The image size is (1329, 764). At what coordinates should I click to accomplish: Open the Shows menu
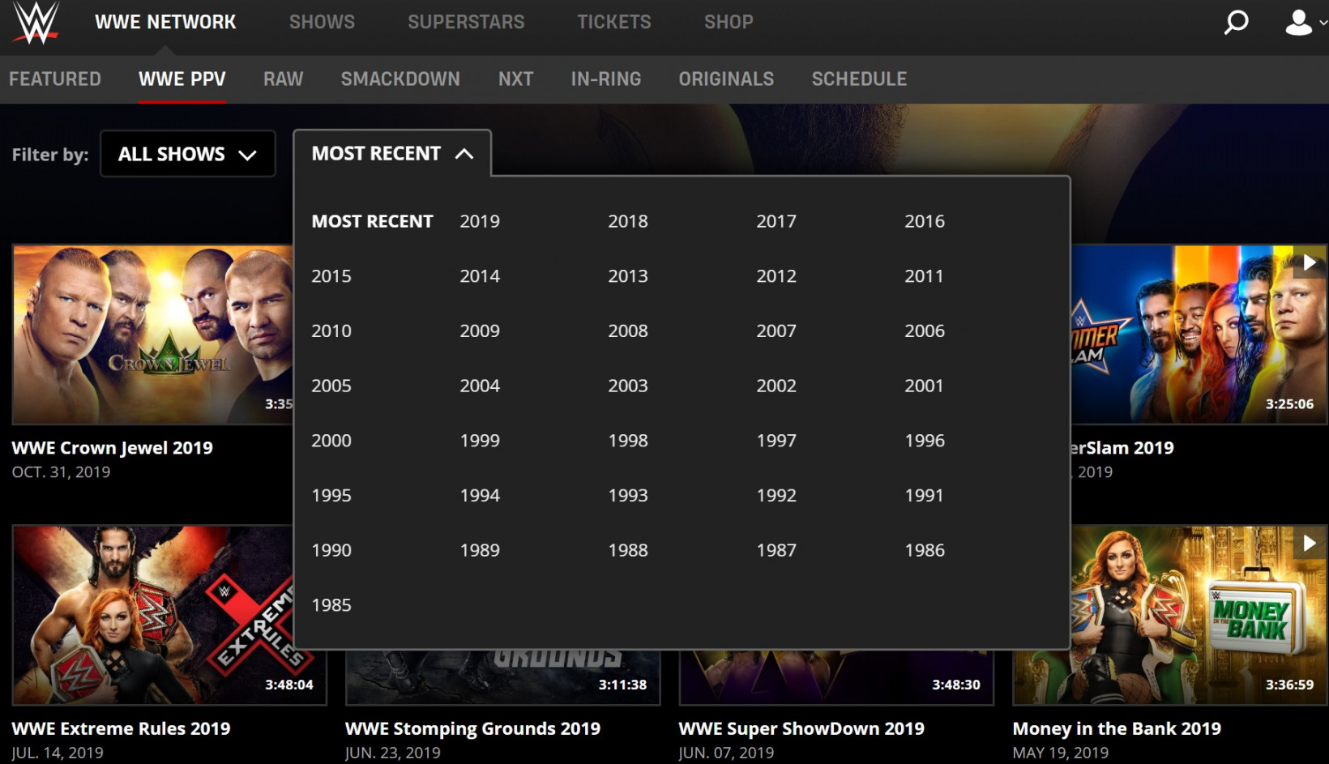(x=322, y=22)
